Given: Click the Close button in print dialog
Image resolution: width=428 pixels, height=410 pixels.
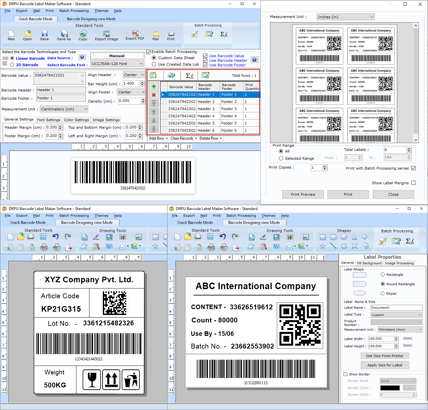Looking at the screenshot, I should click(x=393, y=194).
